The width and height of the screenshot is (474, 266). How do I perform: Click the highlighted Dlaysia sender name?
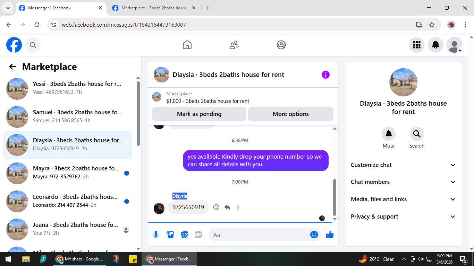(x=180, y=196)
